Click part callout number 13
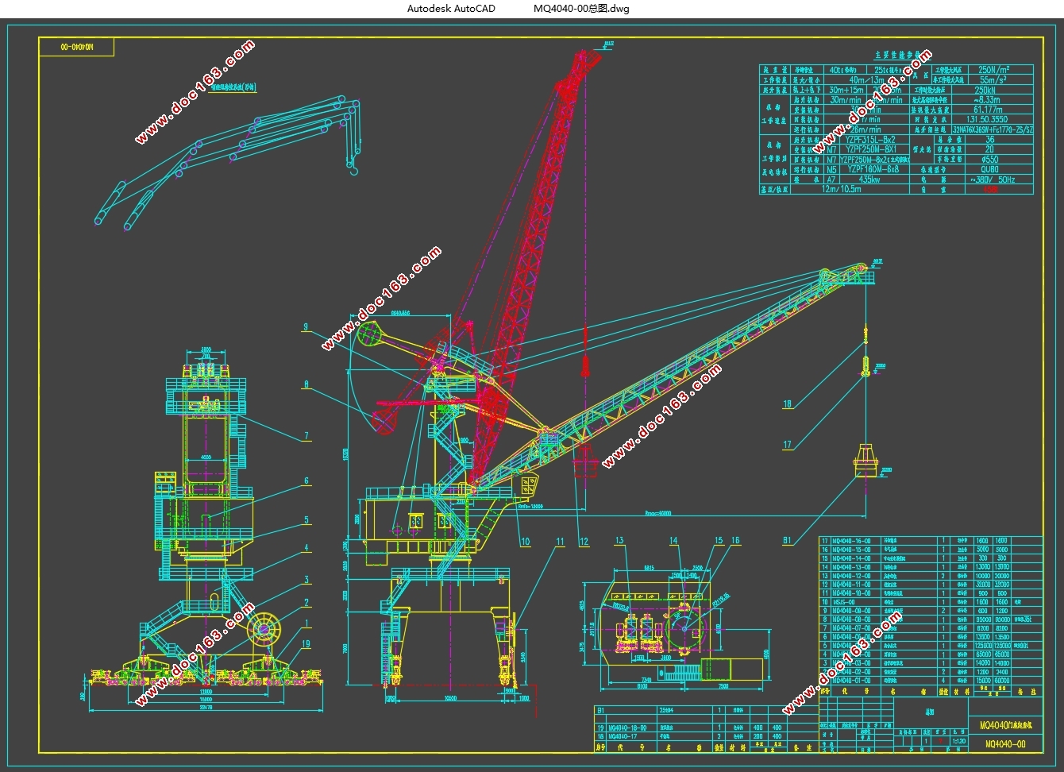 [620, 541]
